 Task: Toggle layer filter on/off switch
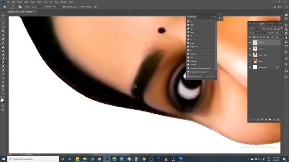[282, 28]
